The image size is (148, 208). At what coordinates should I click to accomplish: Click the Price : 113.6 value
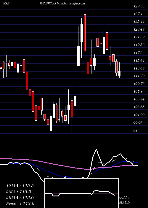(20, 204)
